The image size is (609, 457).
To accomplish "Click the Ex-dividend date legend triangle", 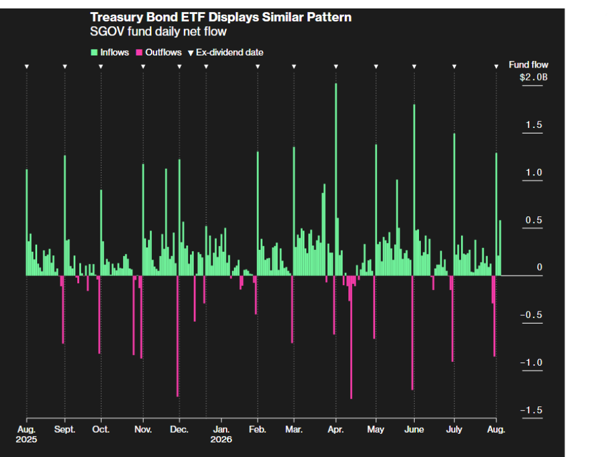I will [x=191, y=53].
